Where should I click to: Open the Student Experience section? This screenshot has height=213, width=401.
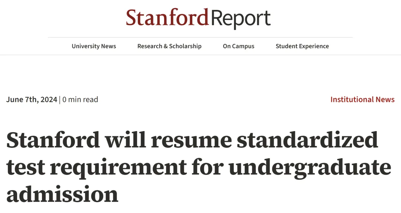[302, 46]
